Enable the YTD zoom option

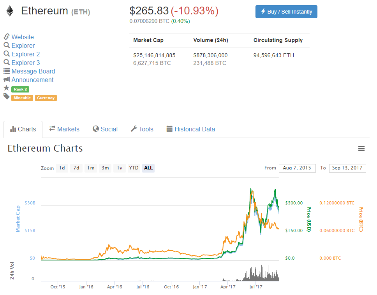pyautogui.click(x=133, y=168)
